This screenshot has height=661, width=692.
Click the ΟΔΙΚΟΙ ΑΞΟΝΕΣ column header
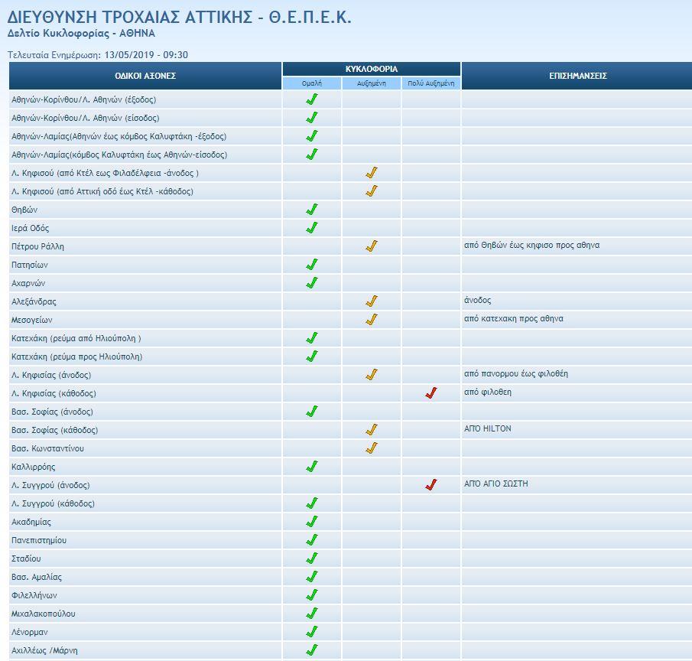point(145,76)
